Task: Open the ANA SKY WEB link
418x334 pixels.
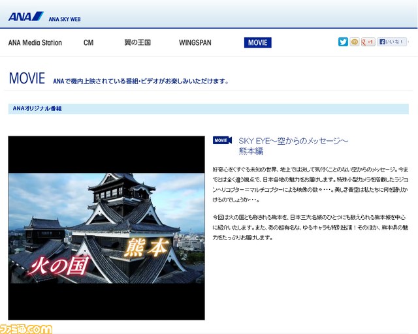Action: click(x=65, y=19)
